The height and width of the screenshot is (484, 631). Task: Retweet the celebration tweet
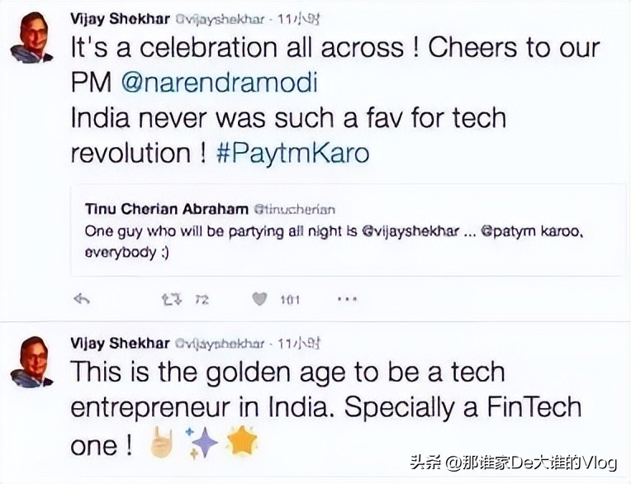tap(168, 299)
